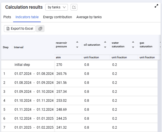Click the 241.32 pressure cell in step 7
The image size is (162, 132).
(61, 128)
